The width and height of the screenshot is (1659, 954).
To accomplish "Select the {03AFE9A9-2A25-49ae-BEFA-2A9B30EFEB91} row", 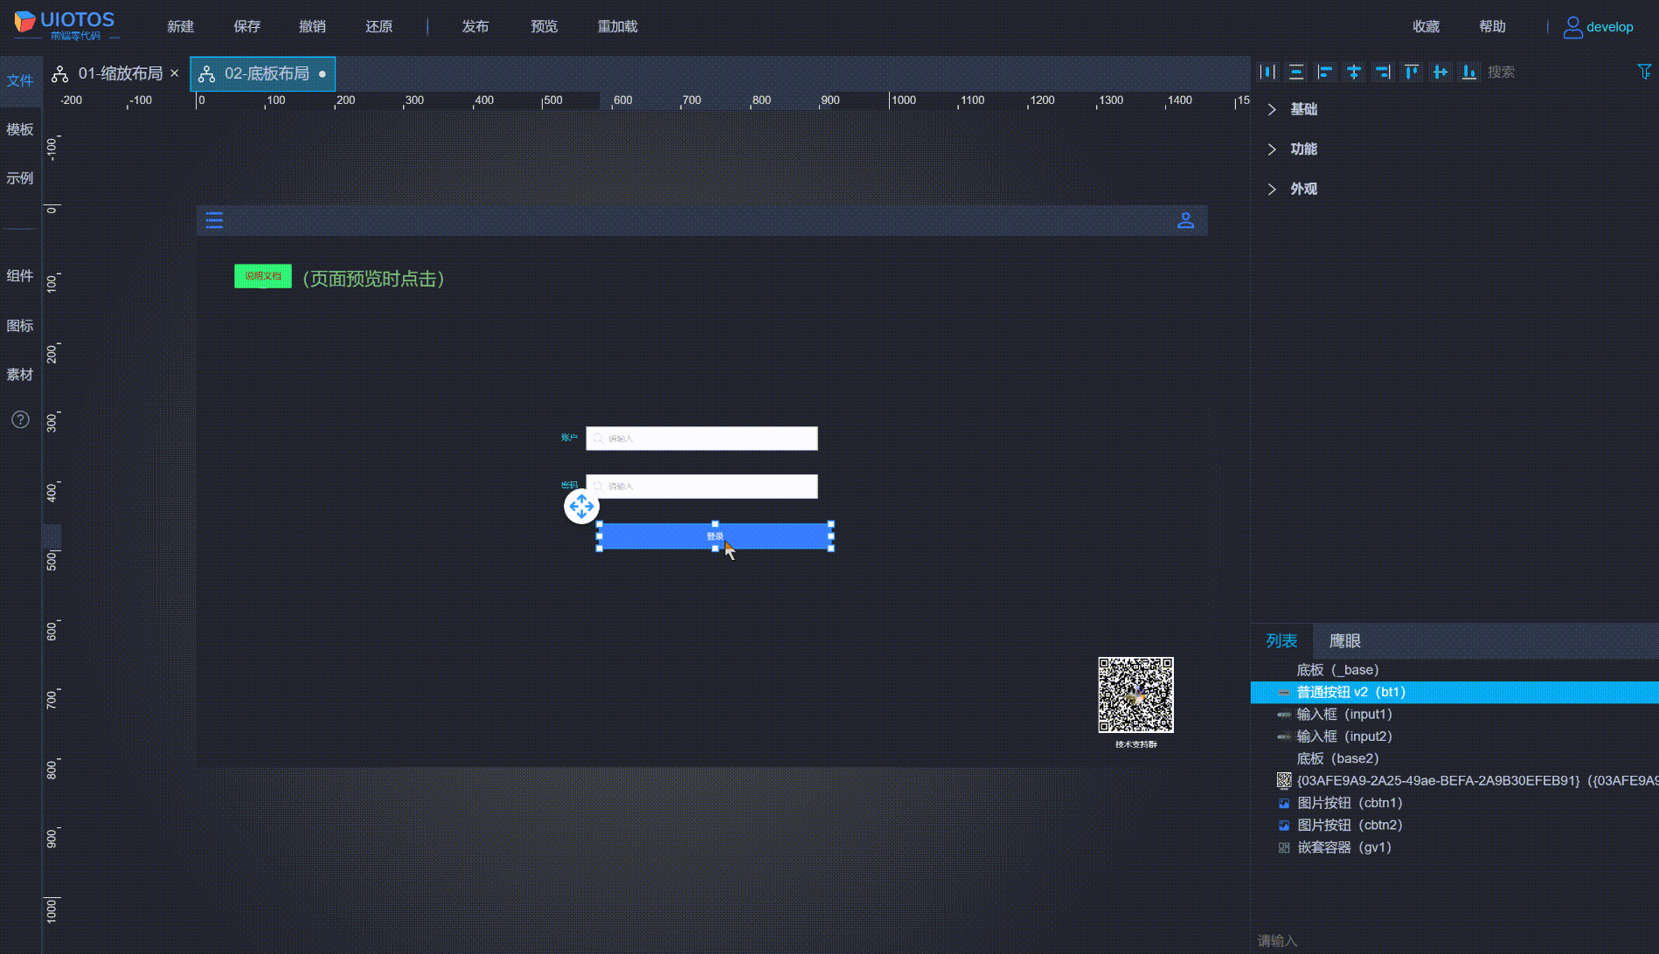I will pos(1454,780).
